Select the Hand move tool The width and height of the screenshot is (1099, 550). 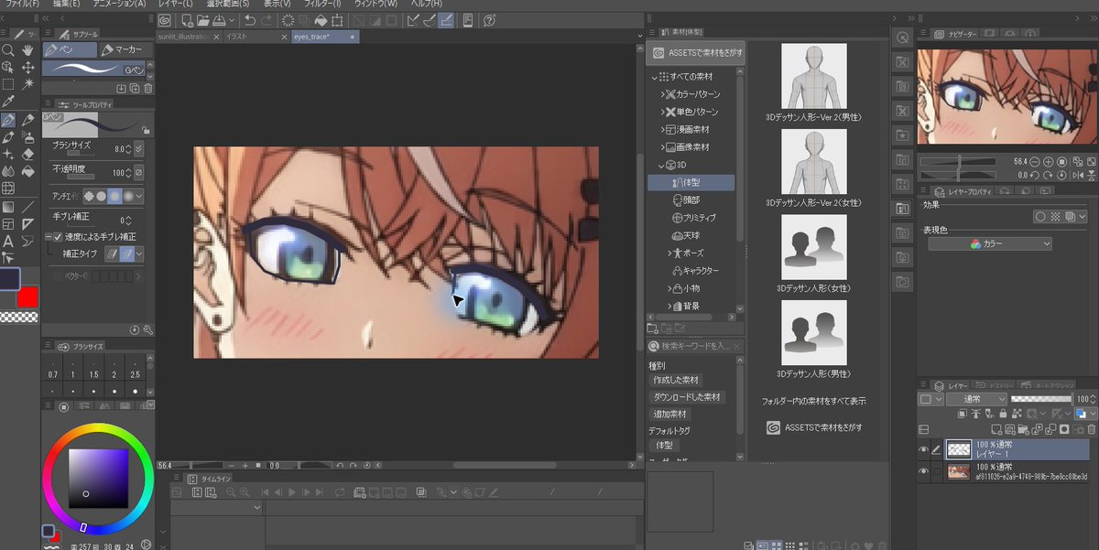click(27, 50)
